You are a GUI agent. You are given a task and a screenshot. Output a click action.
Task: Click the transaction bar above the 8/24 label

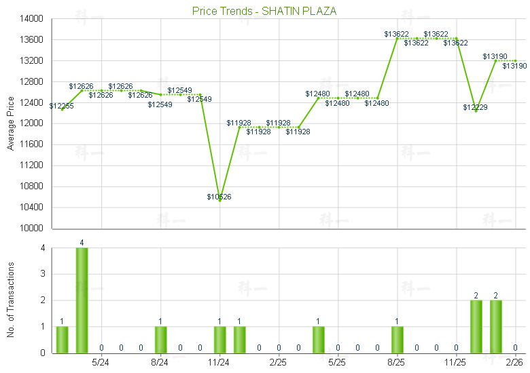click(x=160, y=339)
